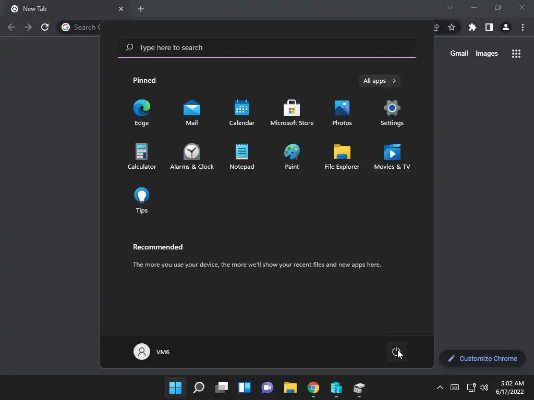Open File Explorer pinned in Start
The image size is (534, 400).
(342, 156)
